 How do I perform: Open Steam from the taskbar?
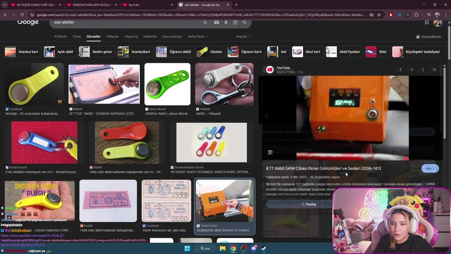point(264,248)
